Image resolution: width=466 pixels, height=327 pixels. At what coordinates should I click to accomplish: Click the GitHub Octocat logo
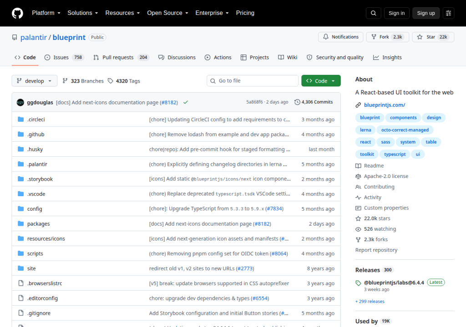click(17, 13)
